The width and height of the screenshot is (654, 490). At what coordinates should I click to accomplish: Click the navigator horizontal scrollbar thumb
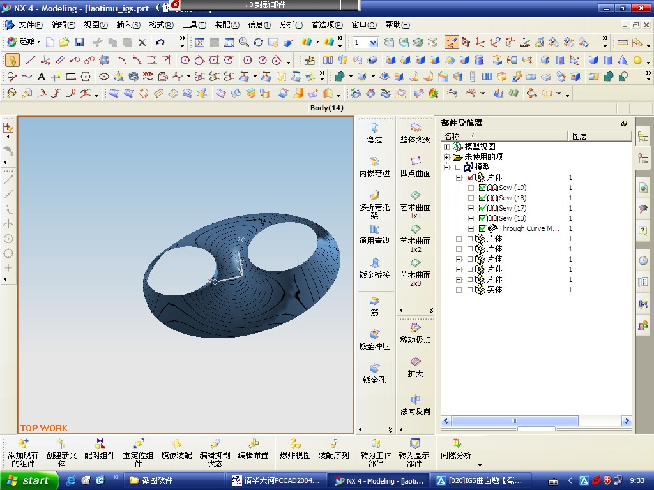coord(515,421)
